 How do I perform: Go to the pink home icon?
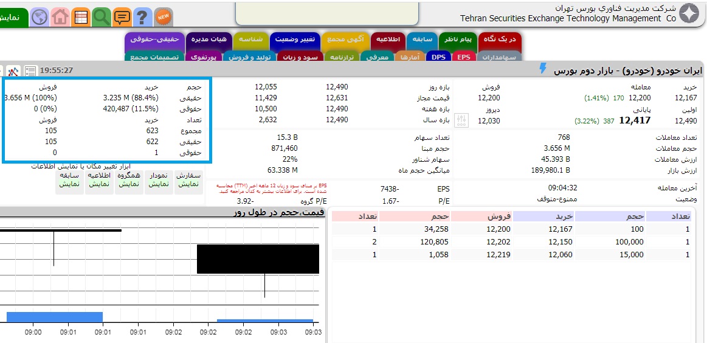point(60,18)
